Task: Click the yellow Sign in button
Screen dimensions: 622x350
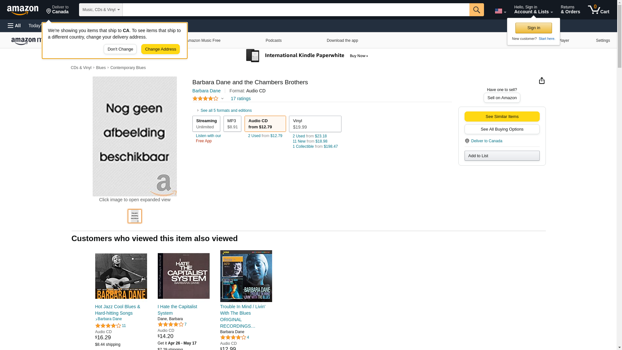Action: [533, 28]
